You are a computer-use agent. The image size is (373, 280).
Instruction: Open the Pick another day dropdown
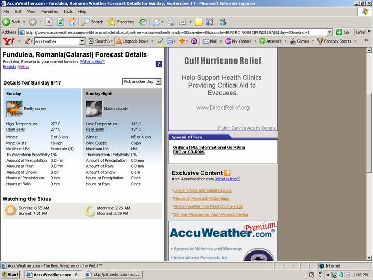click(142, 82)
